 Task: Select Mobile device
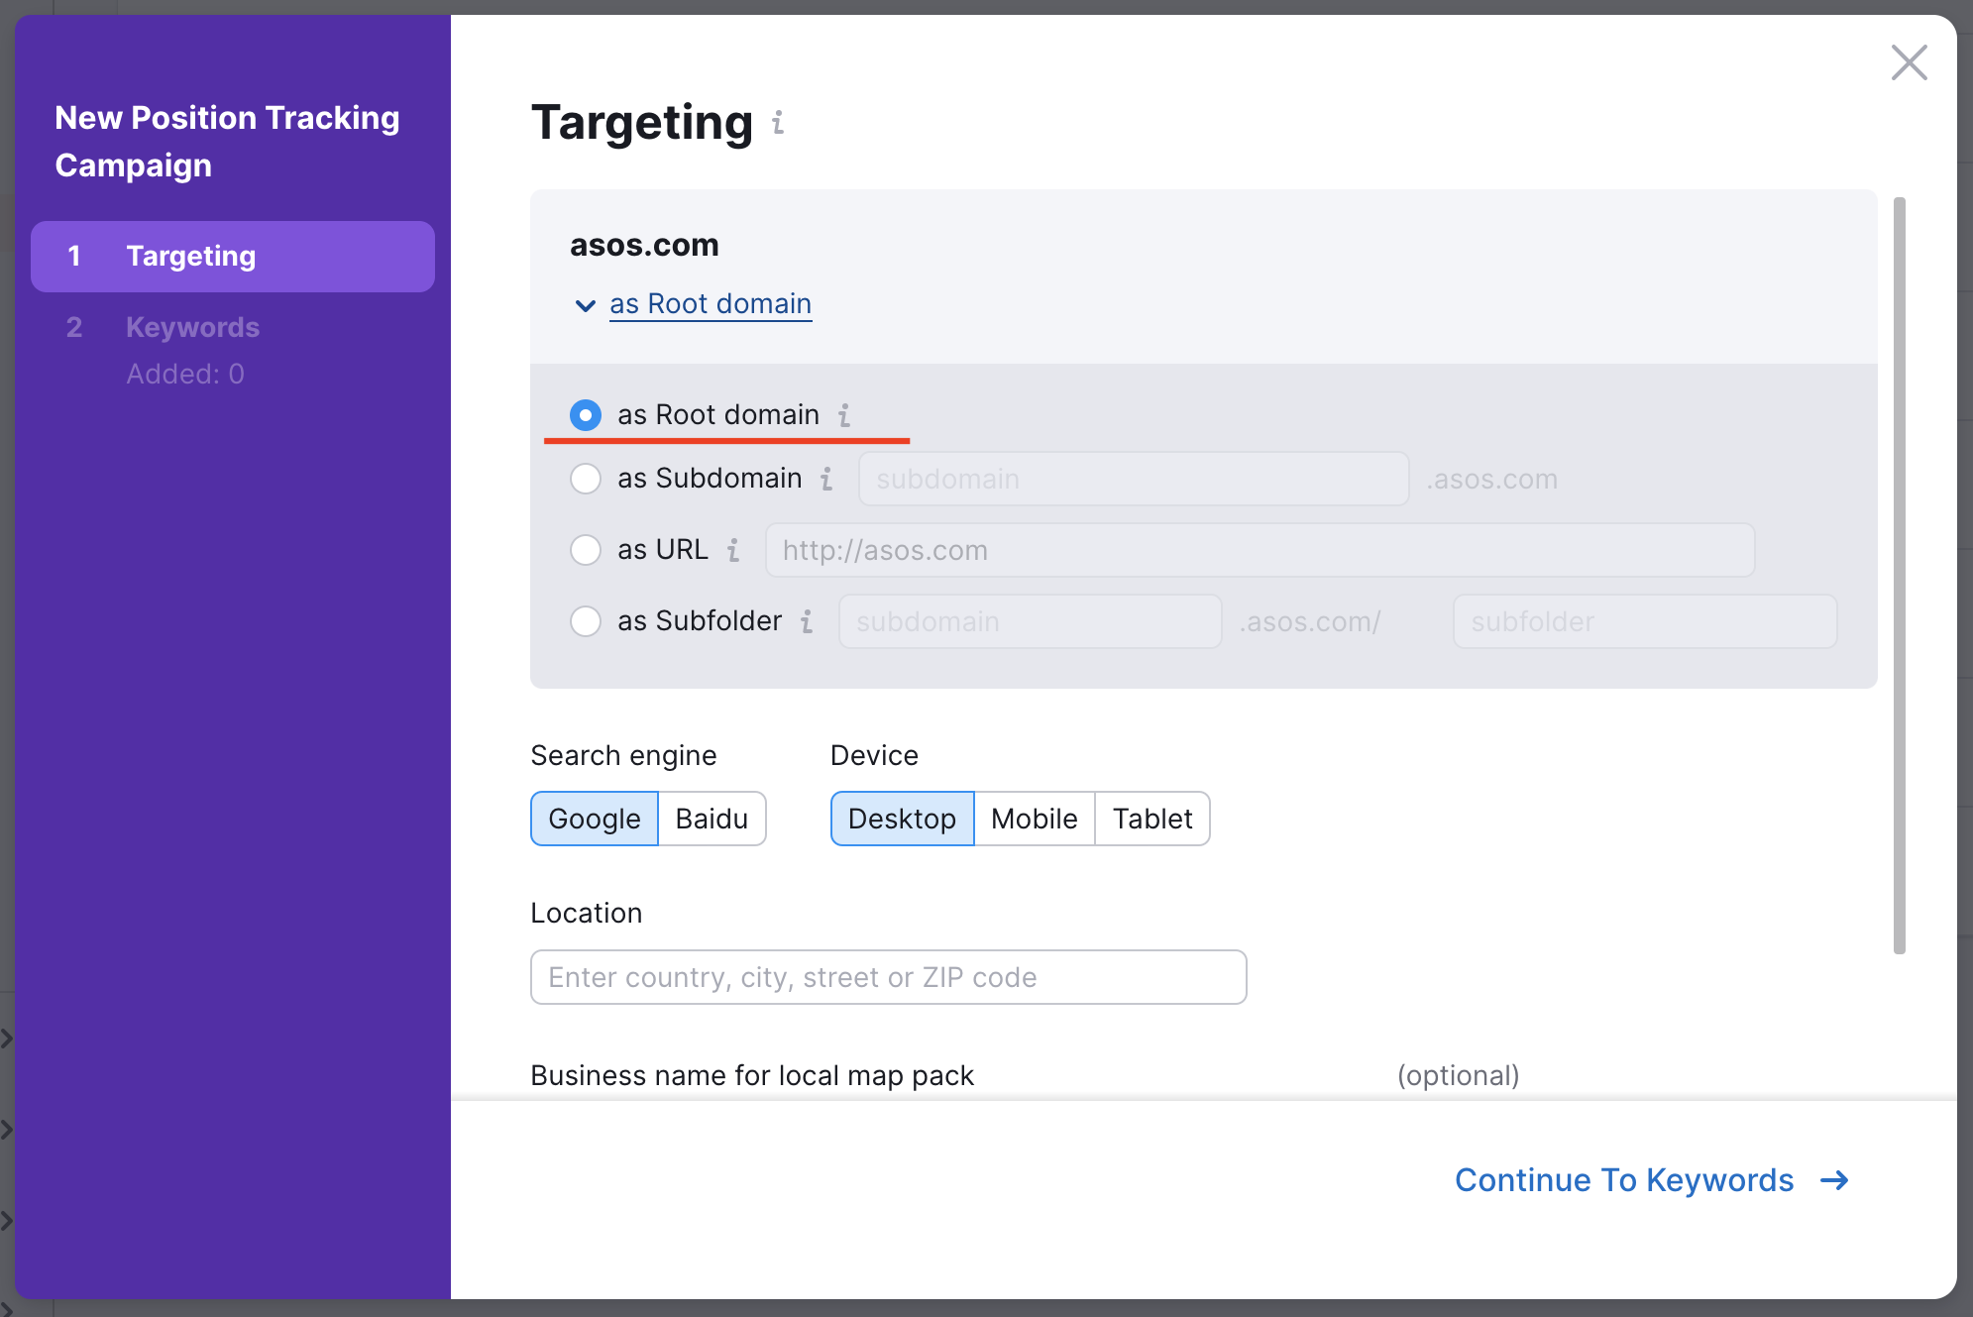[1035, 819]
